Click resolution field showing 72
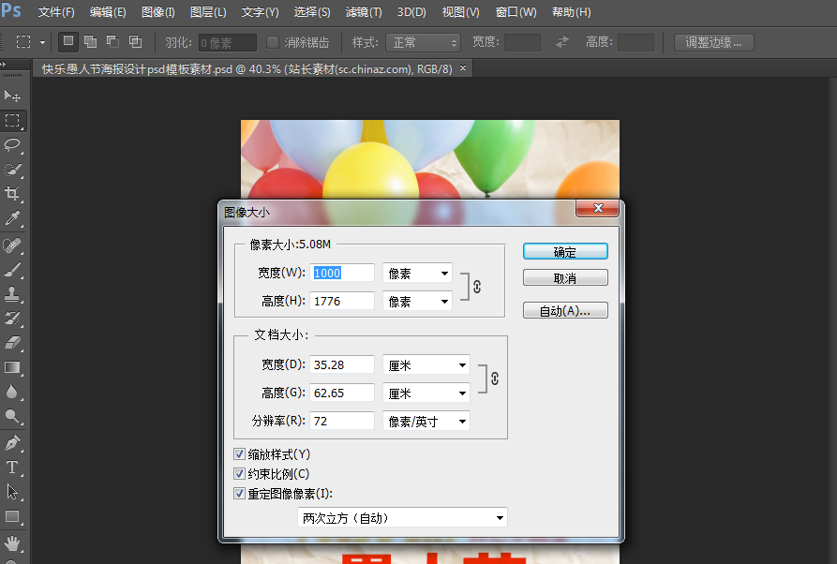The image size is (837, 564). [x=341, y=421]
